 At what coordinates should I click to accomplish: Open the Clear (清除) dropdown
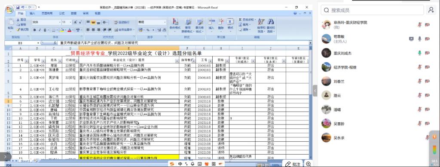click(244, 30)
